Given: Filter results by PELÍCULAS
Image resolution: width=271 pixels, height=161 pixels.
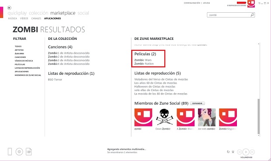Looking at the screenshot, I should pos(20,64).
